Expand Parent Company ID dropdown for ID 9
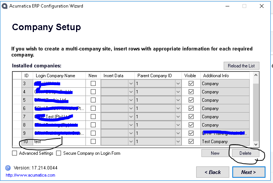273x183 pixels. pos(178,133)
